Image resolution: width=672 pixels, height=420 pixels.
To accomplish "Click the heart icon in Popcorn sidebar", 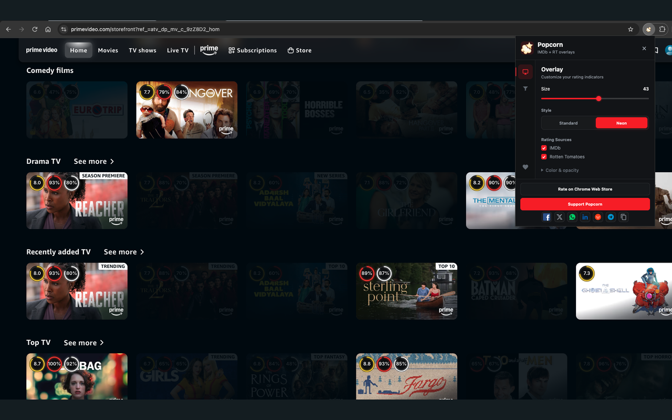I will [525, 167].
